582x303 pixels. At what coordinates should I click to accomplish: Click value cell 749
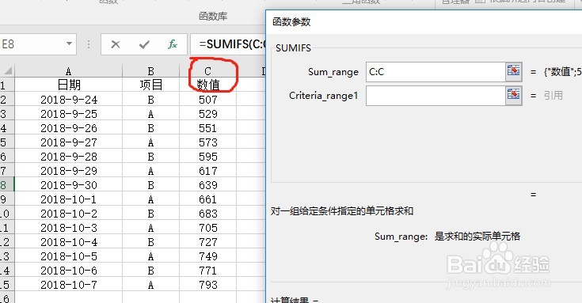[x=207, y=256]
